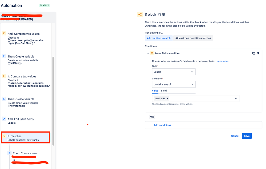Click the callFlow Create variable braces icon
Viewport: 266px width, 169px height.
tap(4, 56)
